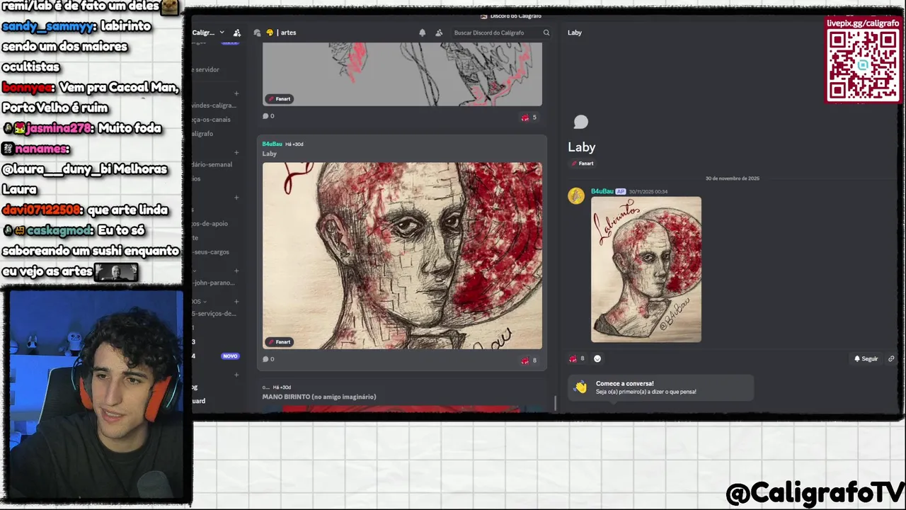The image size is (906, 510).
Task: Open notification bell in artes channel header
Action: pos(423,33)
